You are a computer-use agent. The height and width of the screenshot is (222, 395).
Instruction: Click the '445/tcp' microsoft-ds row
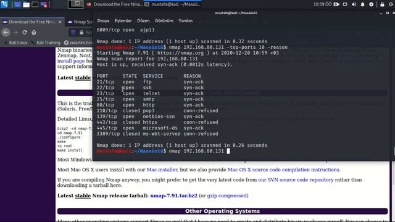pos(150,128)
